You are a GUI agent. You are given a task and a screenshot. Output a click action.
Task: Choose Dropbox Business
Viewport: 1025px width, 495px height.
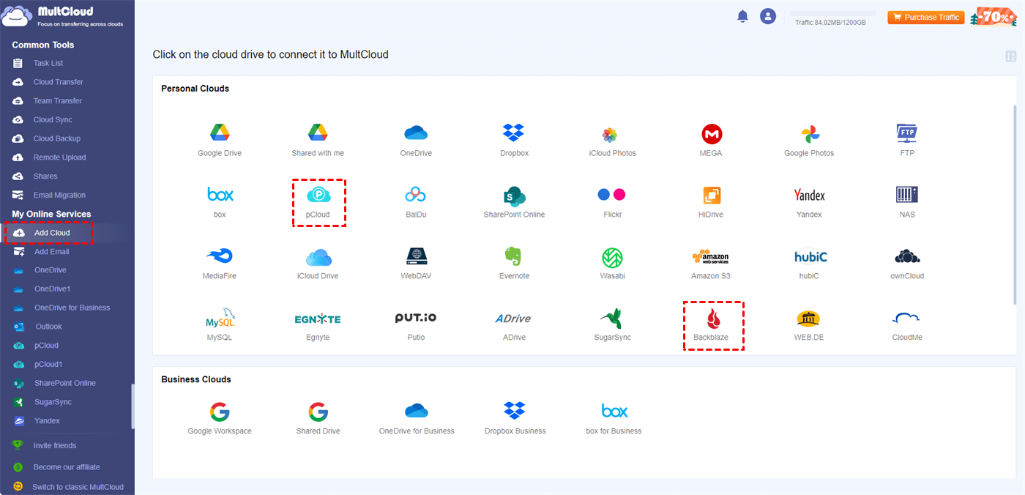pos(515,418)
